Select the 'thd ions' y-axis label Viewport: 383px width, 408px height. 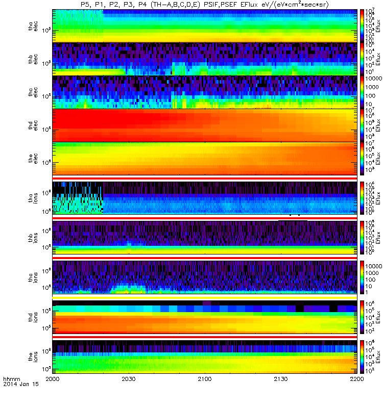33,317
